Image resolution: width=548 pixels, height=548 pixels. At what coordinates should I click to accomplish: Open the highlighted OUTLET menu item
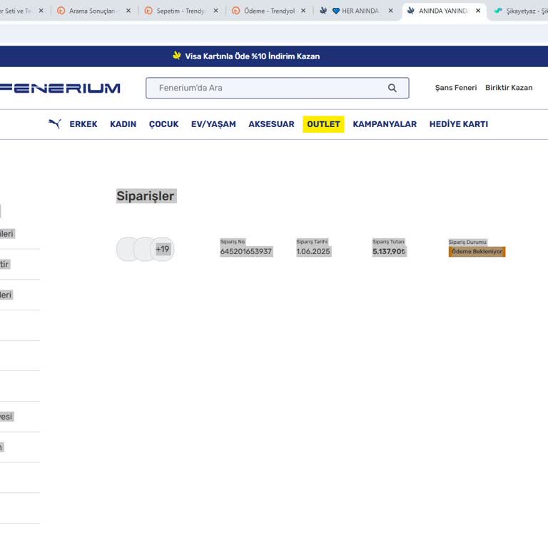(323, 124)
